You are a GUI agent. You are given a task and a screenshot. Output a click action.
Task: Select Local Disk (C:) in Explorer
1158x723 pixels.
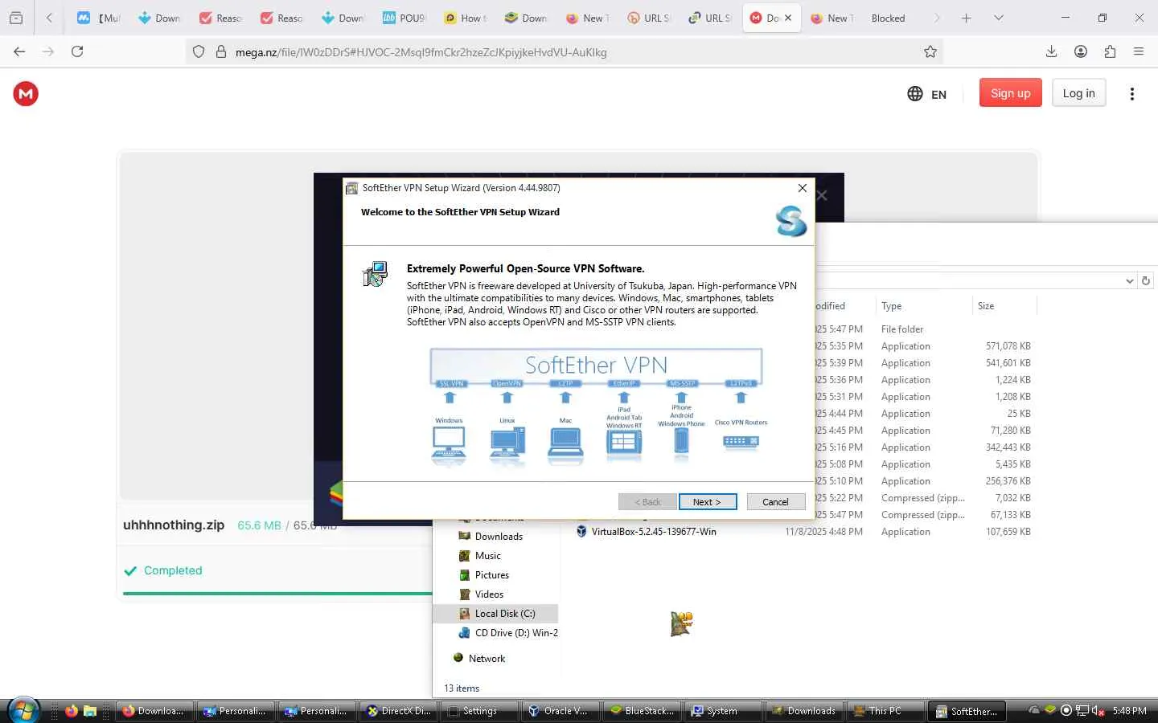pyautogui.click(x=495, y=614)
